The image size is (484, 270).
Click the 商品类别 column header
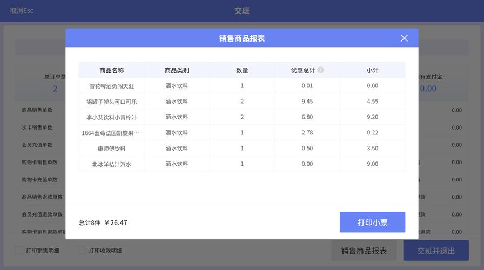coord(177,70)
